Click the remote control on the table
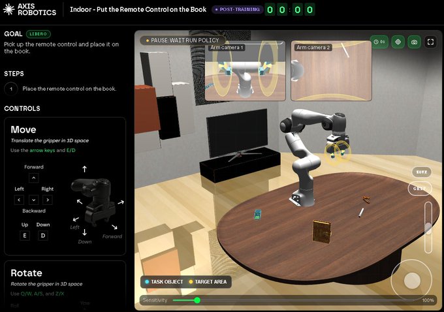Image resolution: width=444 pixels, height=312 pixels. tap(257, 215)
